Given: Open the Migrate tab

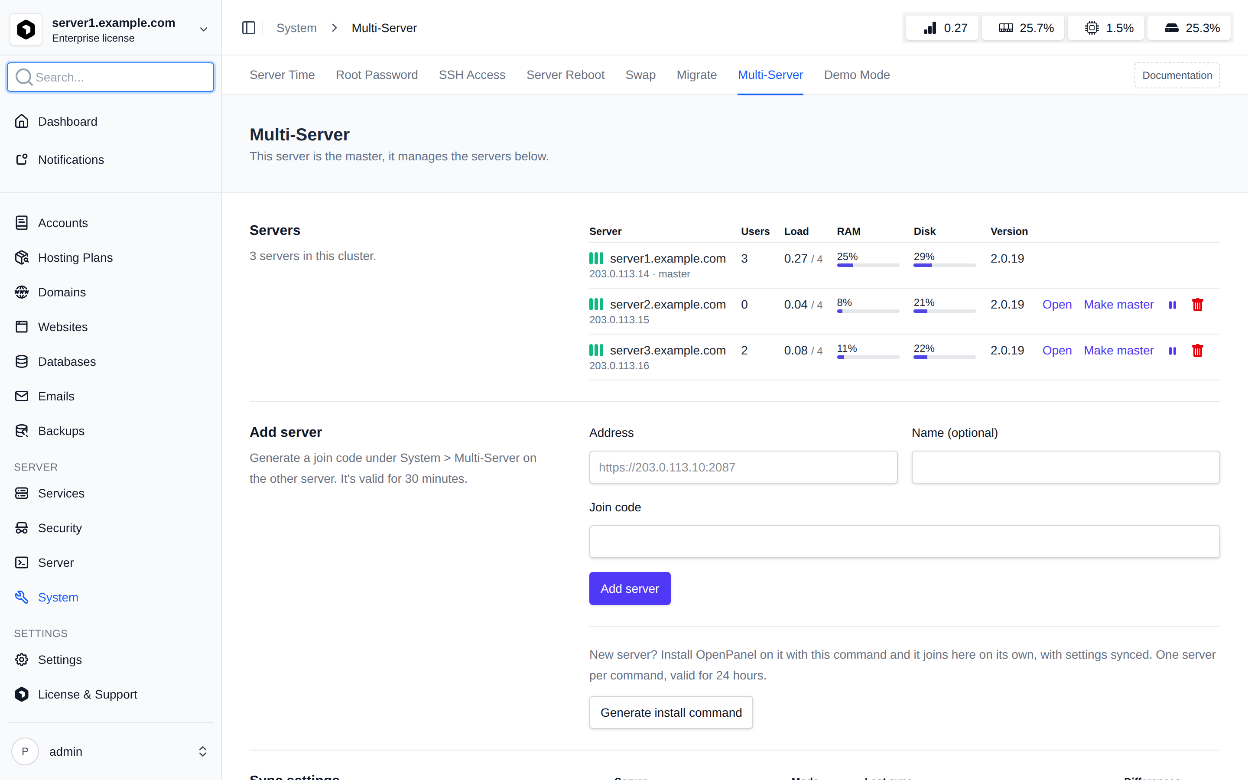Looking at the screenshot, I should click(x=696, y=75).
